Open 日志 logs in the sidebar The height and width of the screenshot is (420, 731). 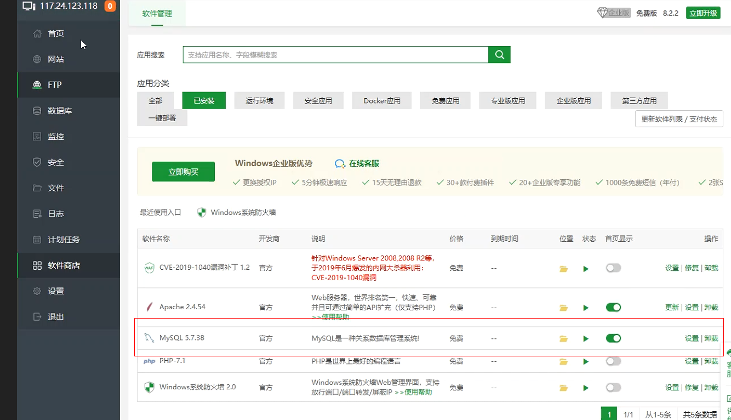[68, 214]
